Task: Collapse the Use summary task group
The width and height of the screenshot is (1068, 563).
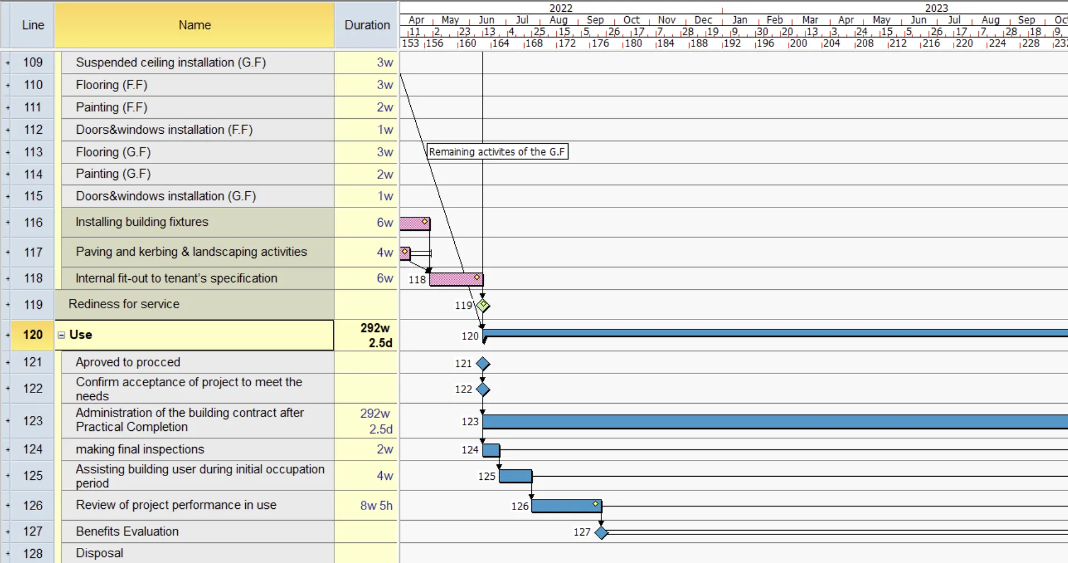Action: pos(61,335)
